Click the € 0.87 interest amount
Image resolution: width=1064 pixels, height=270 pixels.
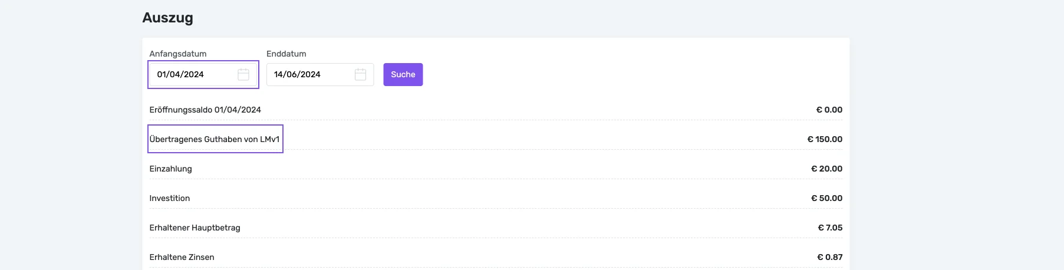(829, 257)
